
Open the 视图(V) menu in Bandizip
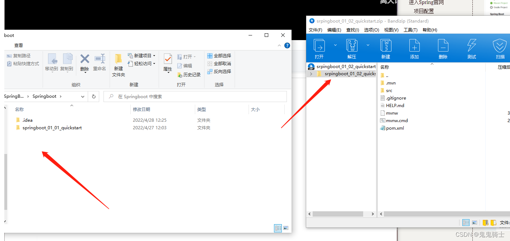point(391,30)
